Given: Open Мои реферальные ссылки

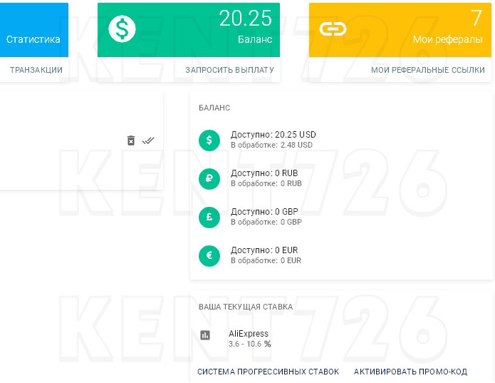Looking at the screenshot, I should (427, 70).
